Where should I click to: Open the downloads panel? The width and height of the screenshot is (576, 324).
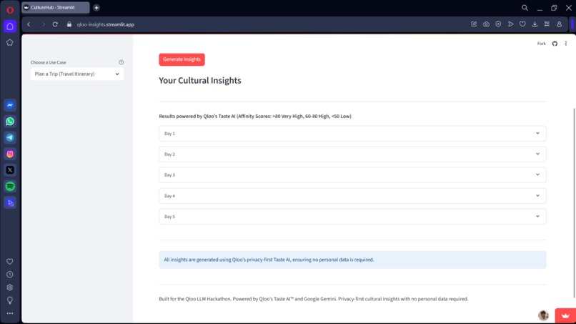(535, 24)
